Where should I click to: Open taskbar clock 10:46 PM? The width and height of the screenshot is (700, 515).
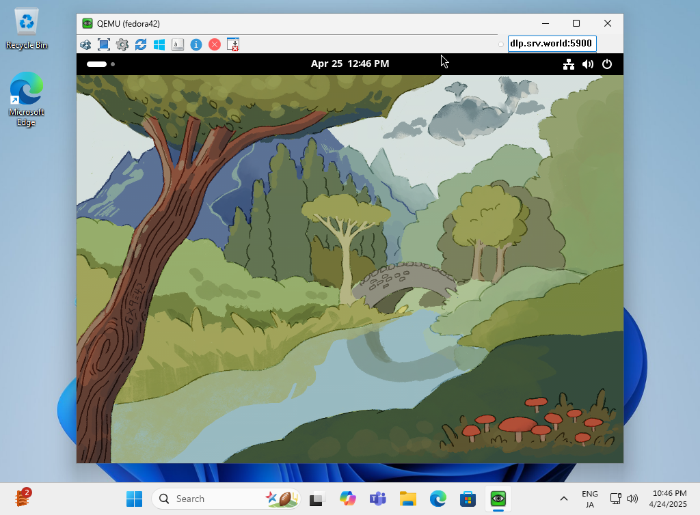[670, 499]
